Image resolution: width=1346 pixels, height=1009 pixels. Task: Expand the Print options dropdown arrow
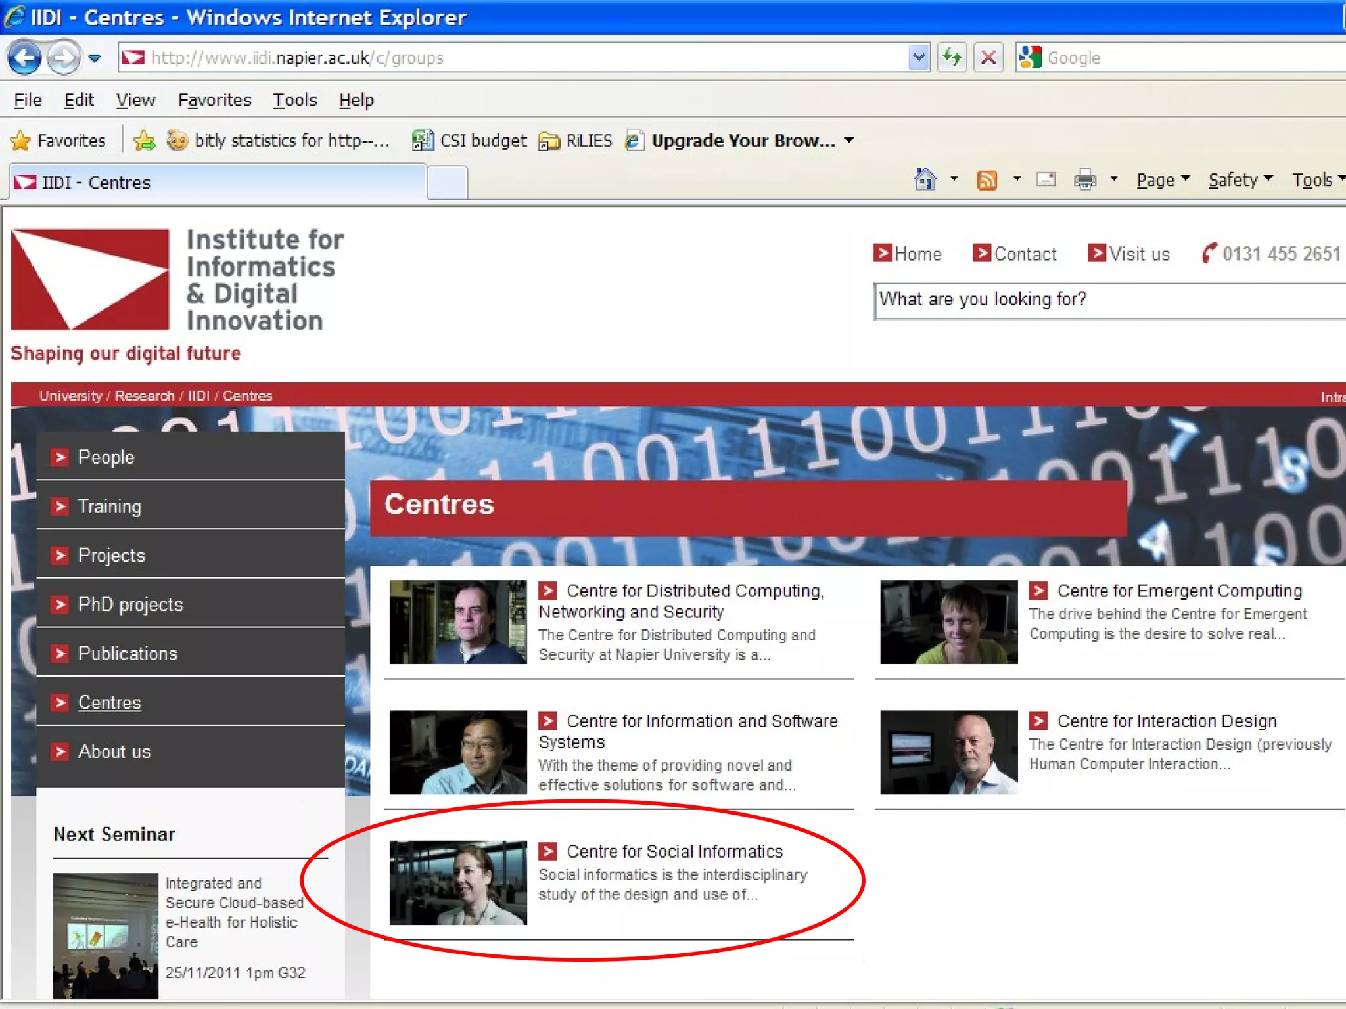coord(1114,179)
